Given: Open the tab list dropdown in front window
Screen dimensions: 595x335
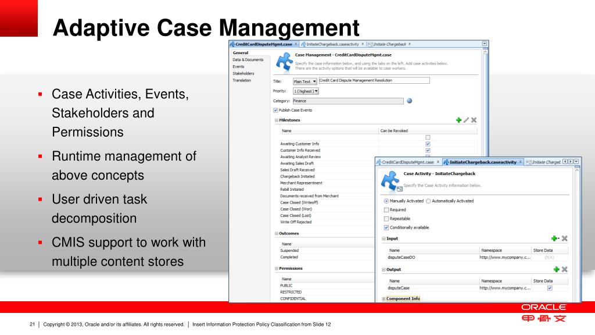Looking at the screenshot, I should click(x=576, y=162).
